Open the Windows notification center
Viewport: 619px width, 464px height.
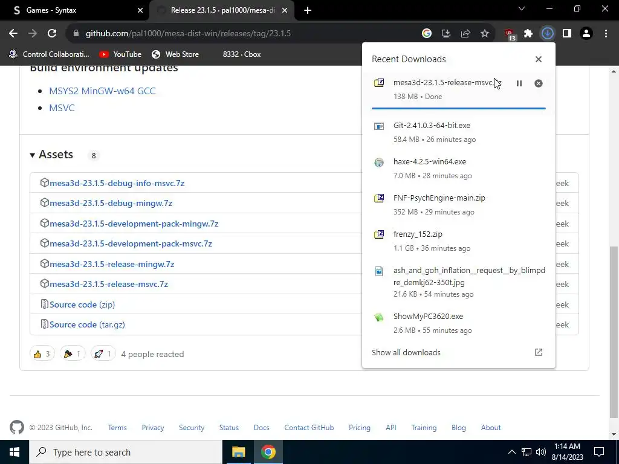[599, 452]
